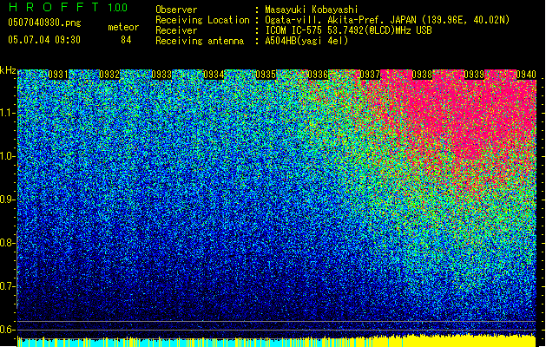Click the 0.9 frequency axis label
This screenshot has height=347, width=546.
[x=8, y=200]
